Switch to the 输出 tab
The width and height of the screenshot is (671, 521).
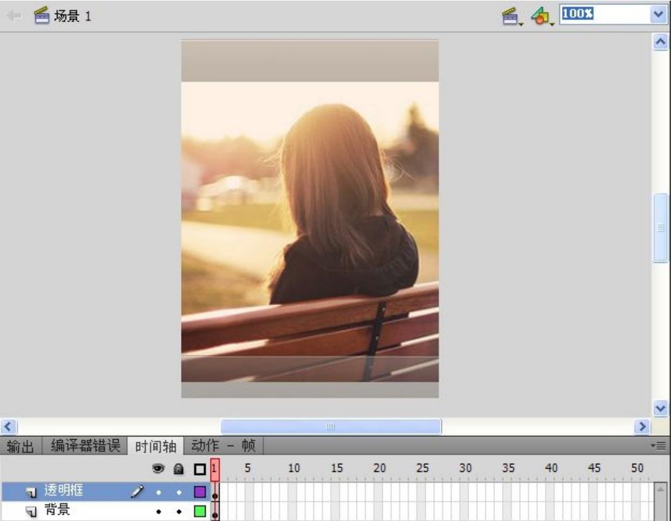coord(20,447)
